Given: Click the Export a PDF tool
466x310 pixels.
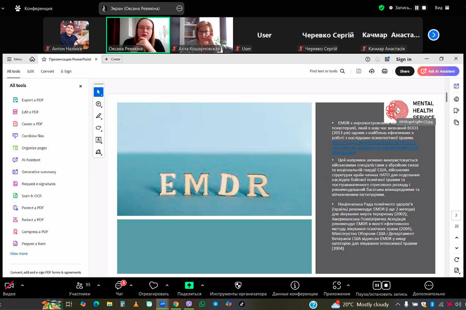Looking at the screenshot, I should coord(32,100).
